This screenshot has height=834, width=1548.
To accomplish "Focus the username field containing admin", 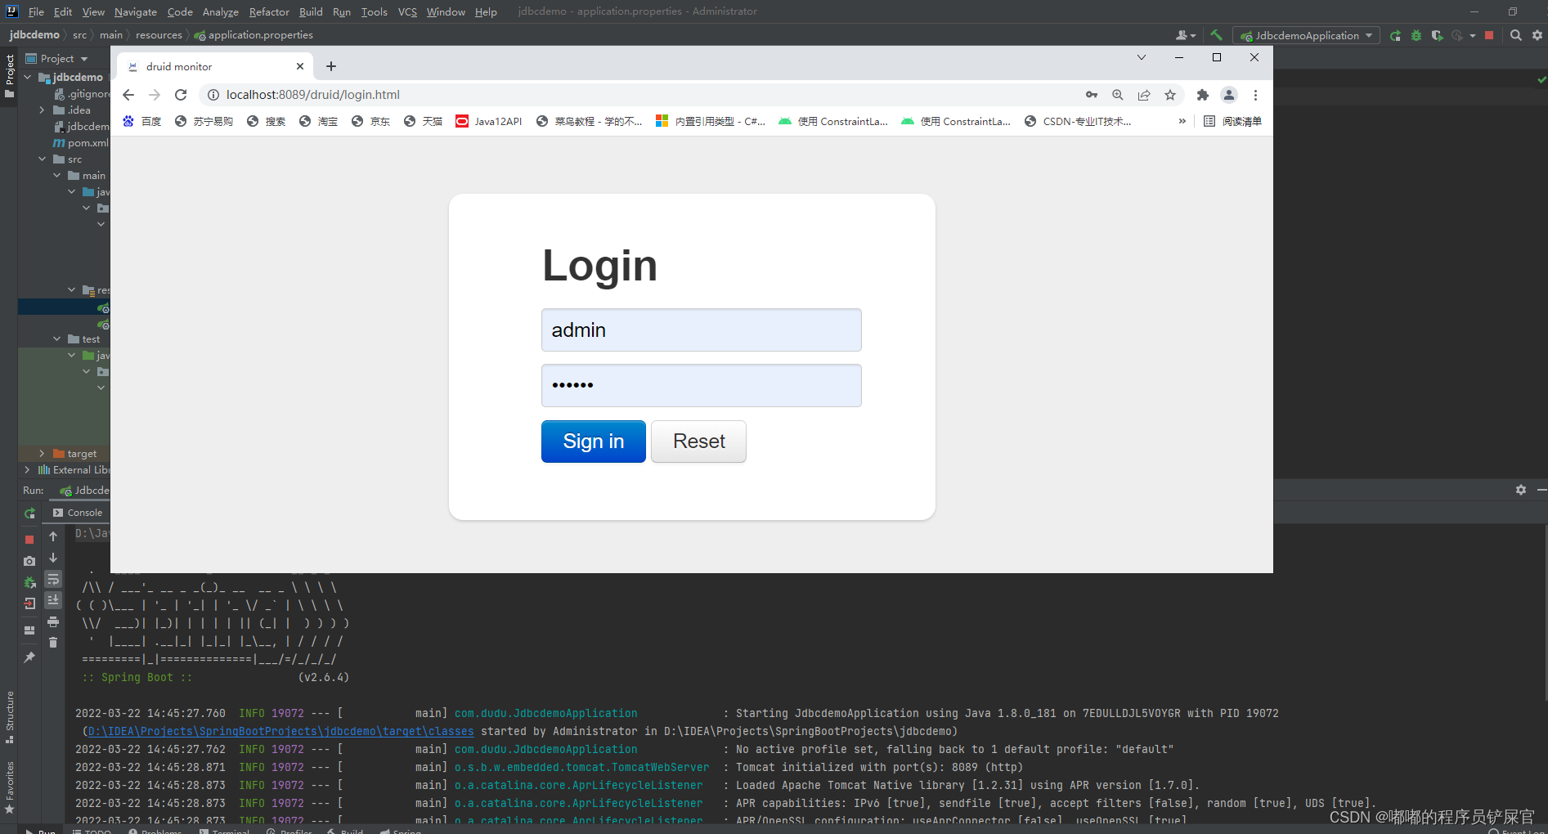I will (702, 330).
